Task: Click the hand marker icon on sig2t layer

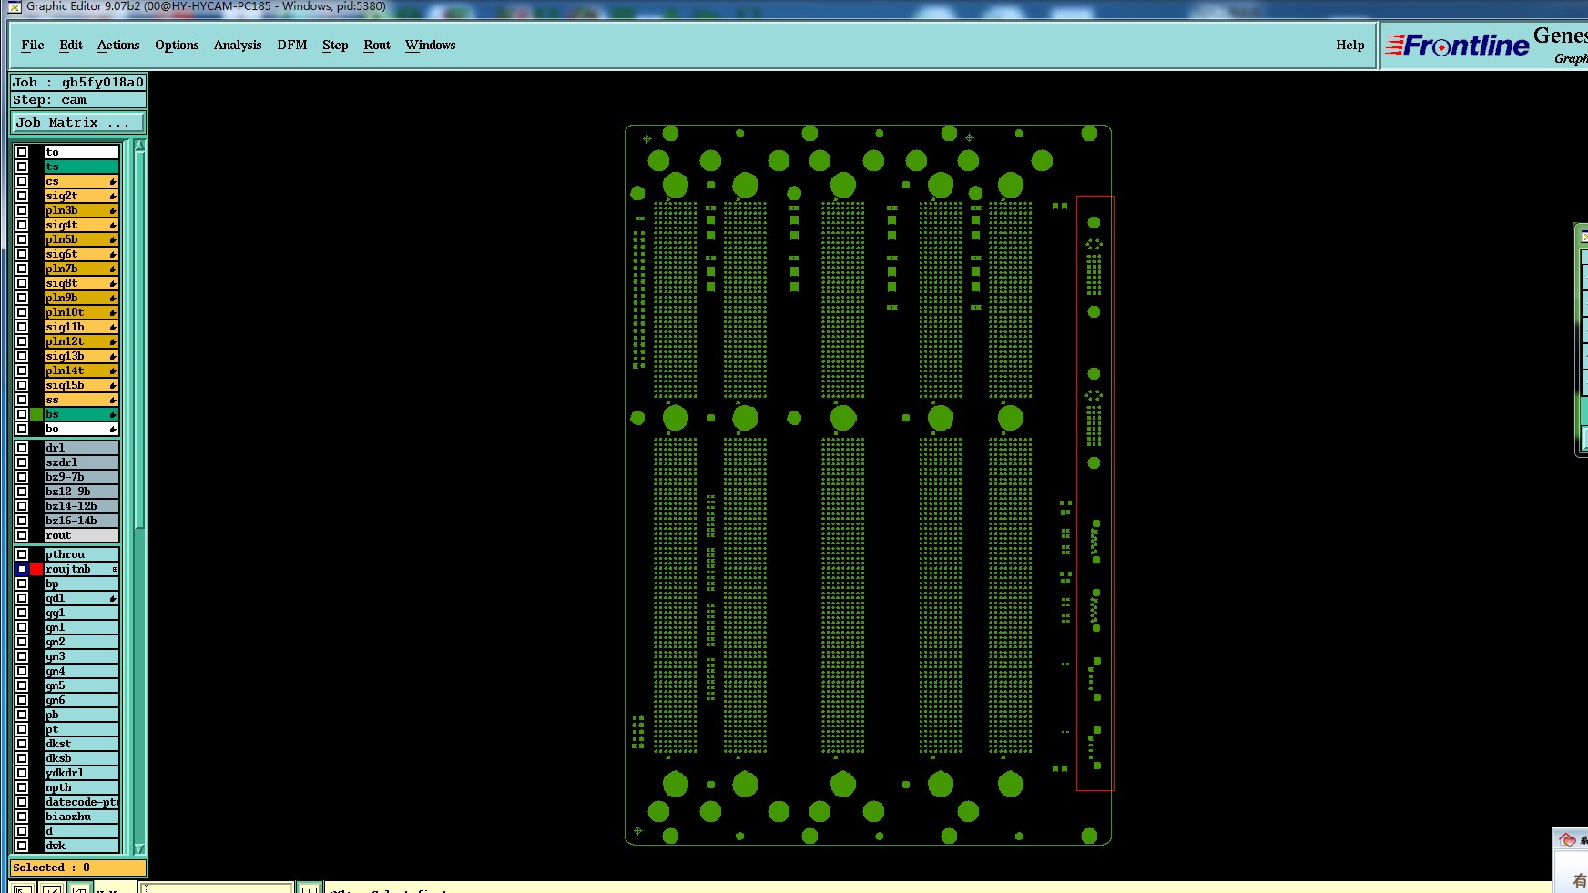Action: (113, 196)
